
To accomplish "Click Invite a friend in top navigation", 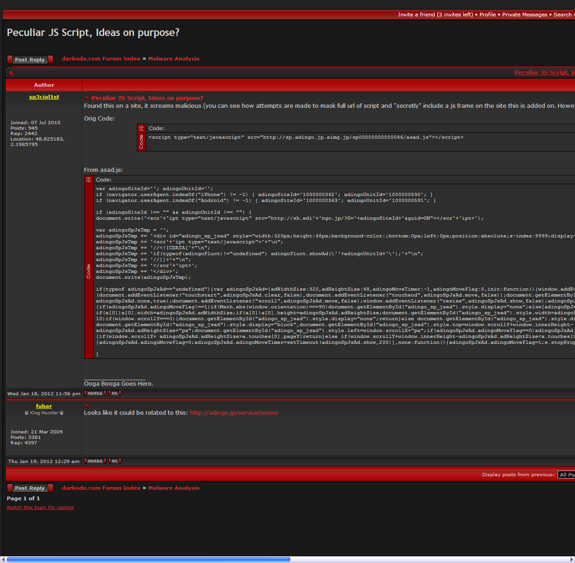I will [x=435, y=15].
